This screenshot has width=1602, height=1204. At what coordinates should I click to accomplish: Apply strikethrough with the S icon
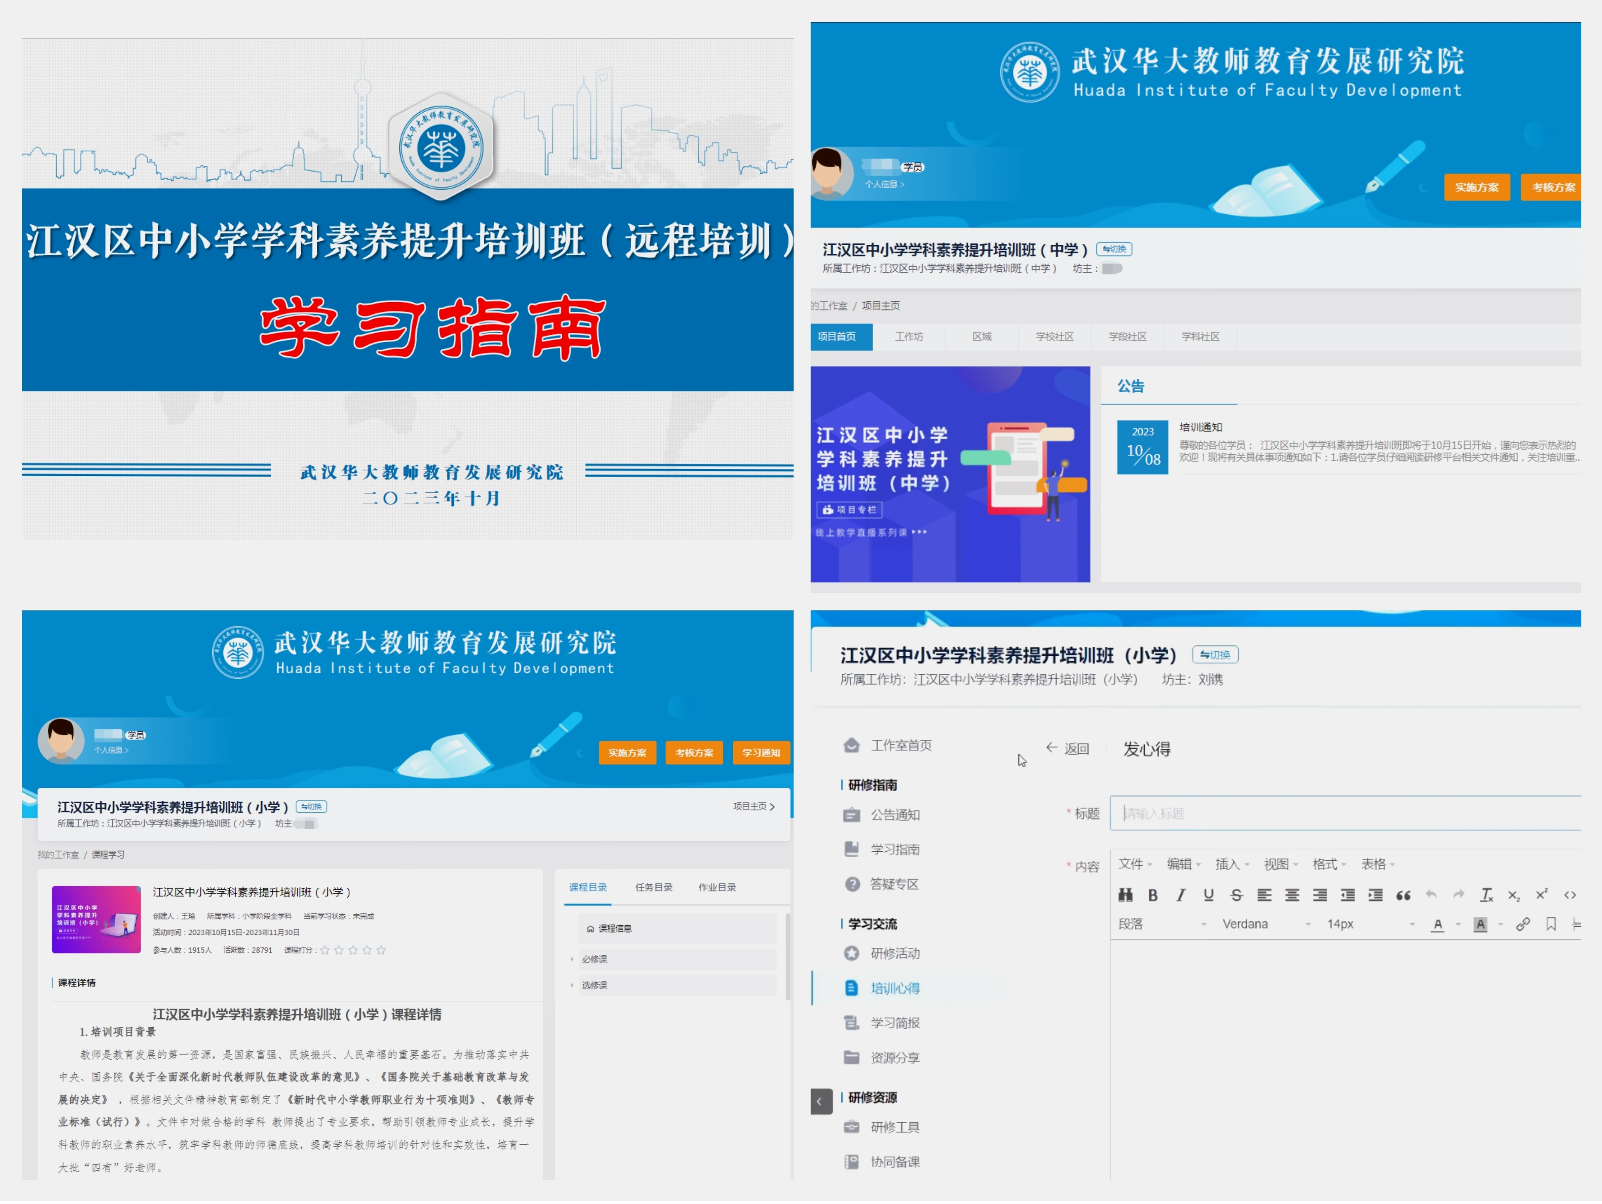coord(1236,895)
